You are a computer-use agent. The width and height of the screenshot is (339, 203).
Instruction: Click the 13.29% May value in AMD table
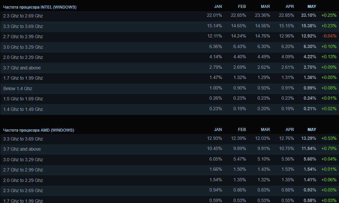click(308, 139)
